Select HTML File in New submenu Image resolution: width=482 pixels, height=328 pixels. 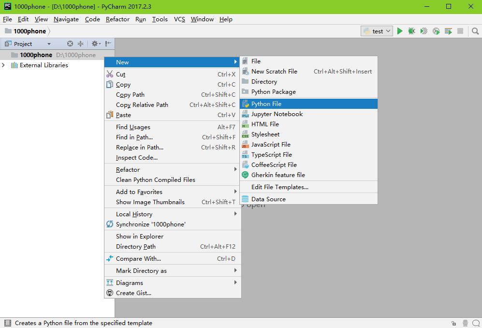308,124
